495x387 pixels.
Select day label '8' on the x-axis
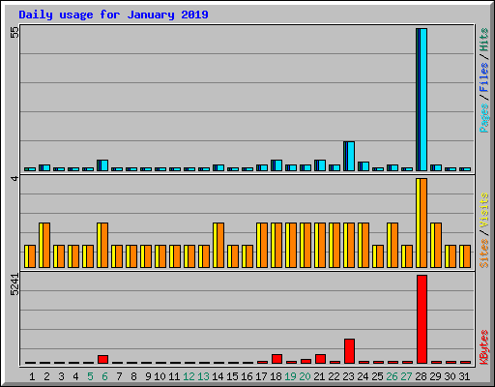(133, 376)
